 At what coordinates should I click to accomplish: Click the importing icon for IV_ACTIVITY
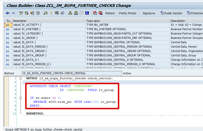point(8,25)
